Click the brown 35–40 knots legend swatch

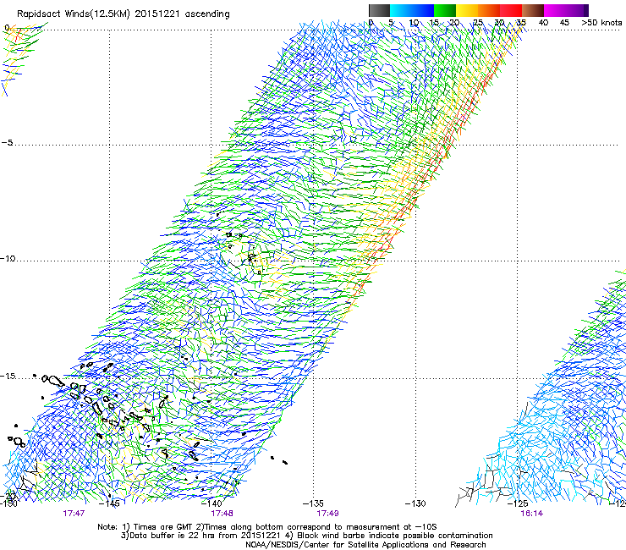coord(533,10)
